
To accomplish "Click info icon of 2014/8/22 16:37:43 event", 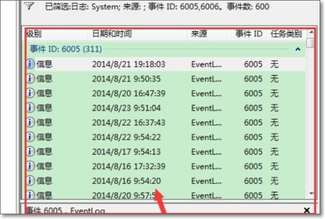I will 31,123.
